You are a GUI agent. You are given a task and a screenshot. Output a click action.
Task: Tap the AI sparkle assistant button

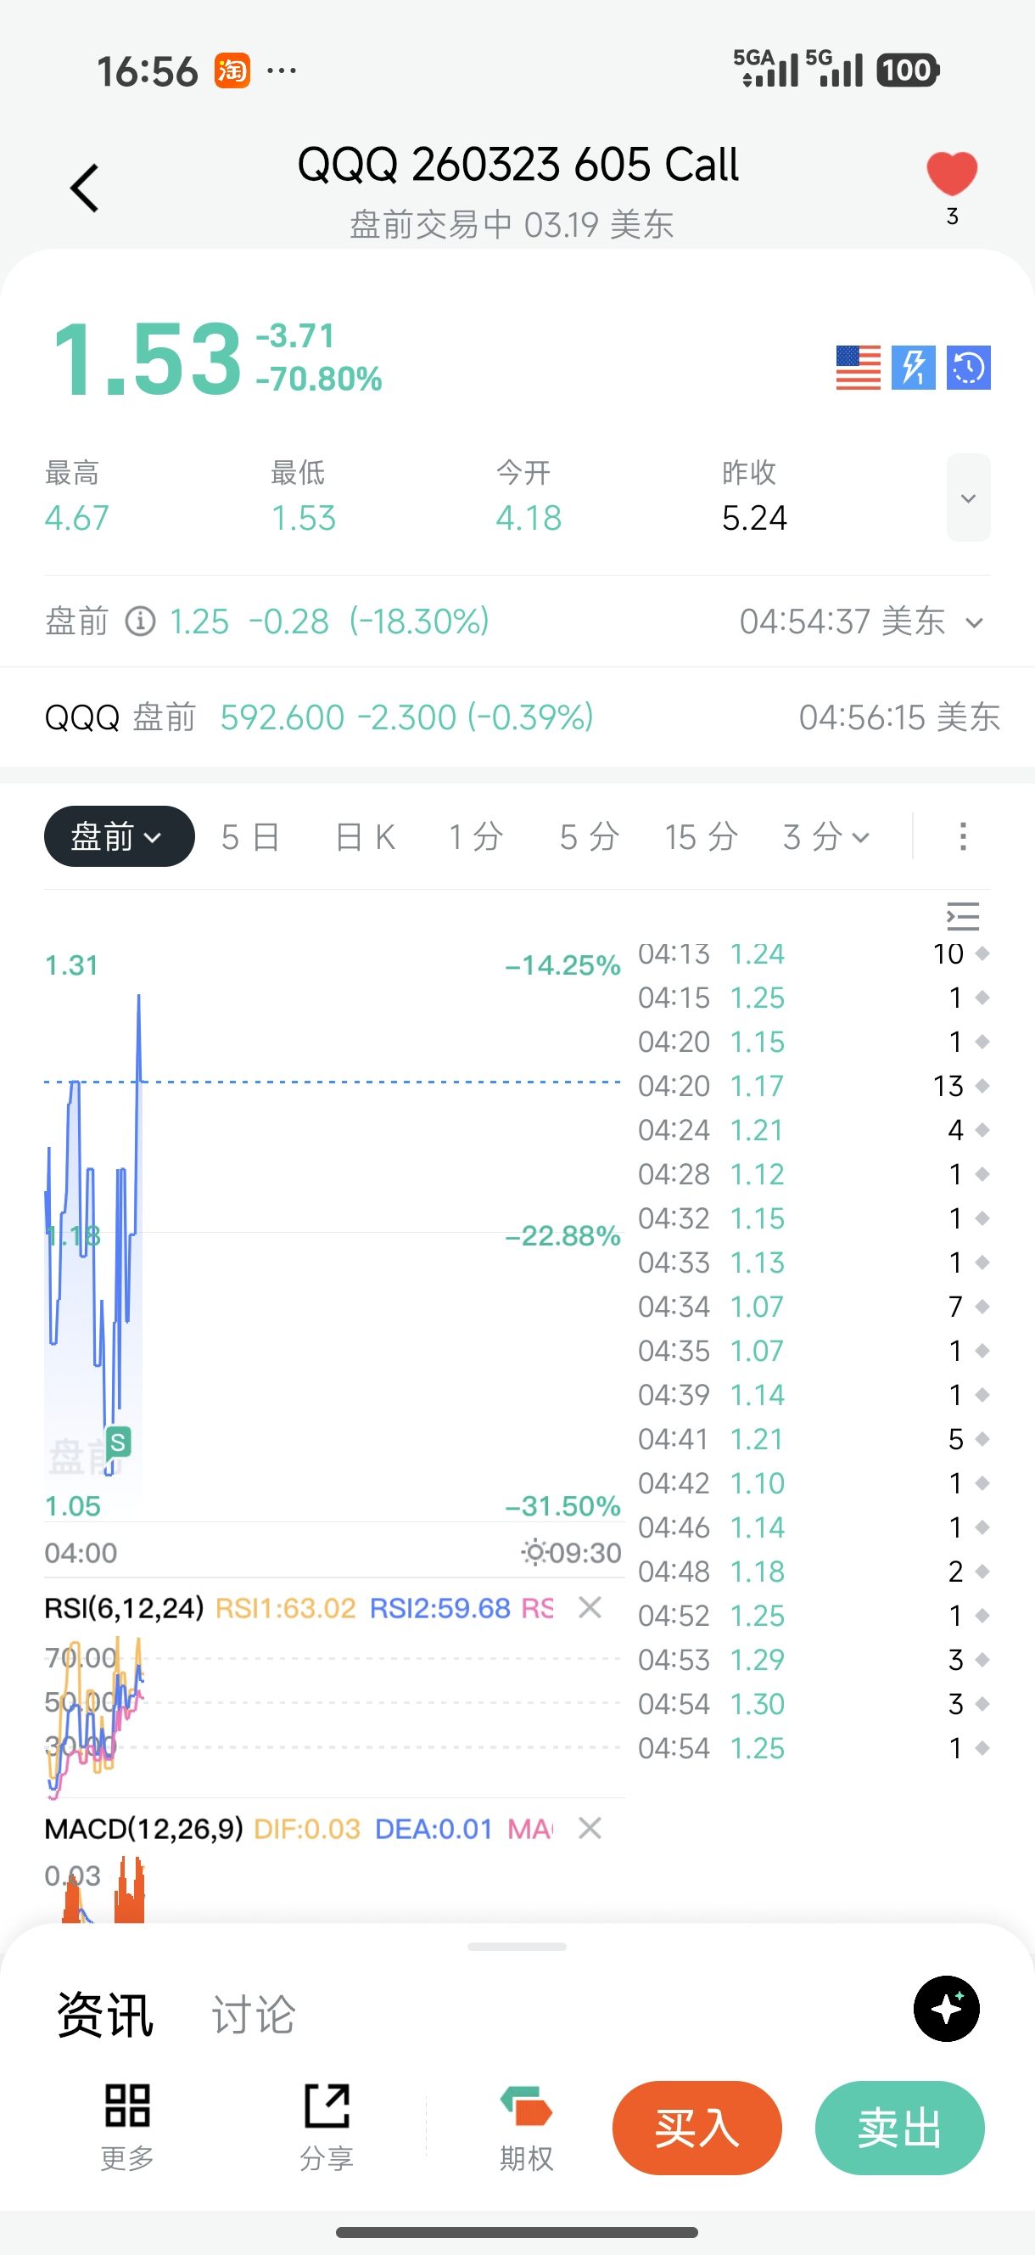tap(946, 2008)
